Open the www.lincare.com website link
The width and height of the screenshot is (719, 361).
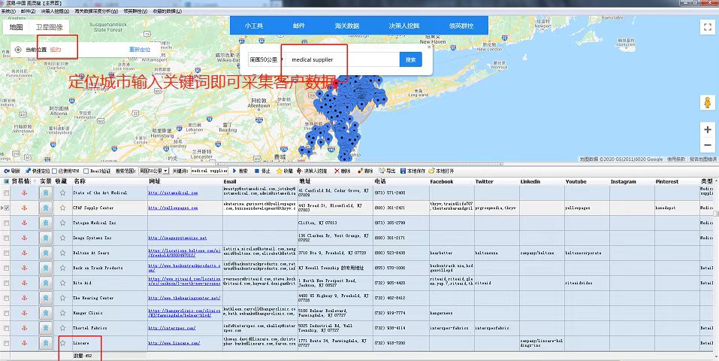pos(174,343)
